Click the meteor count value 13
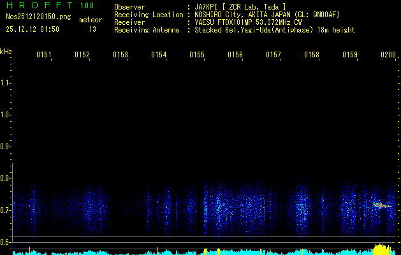 pos(92,29)
